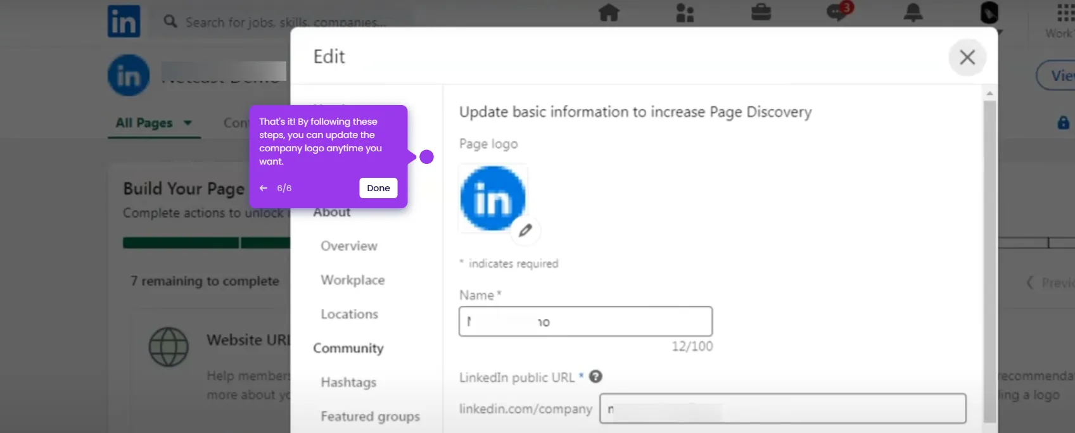
Task: Click the '6/6' step counter in tooltip
Action: (284, 188)
